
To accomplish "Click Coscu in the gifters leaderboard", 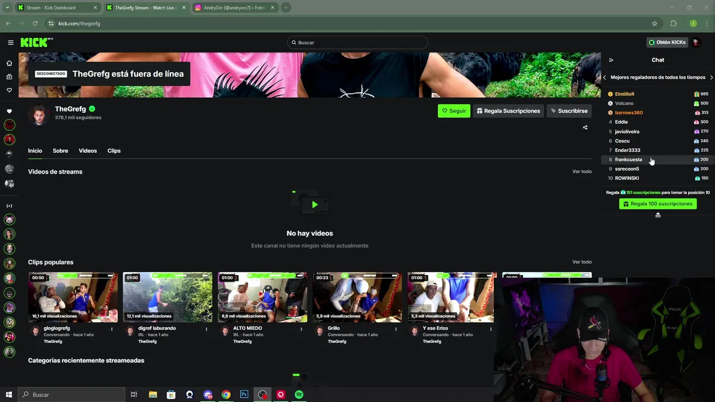I will point(622,141).
